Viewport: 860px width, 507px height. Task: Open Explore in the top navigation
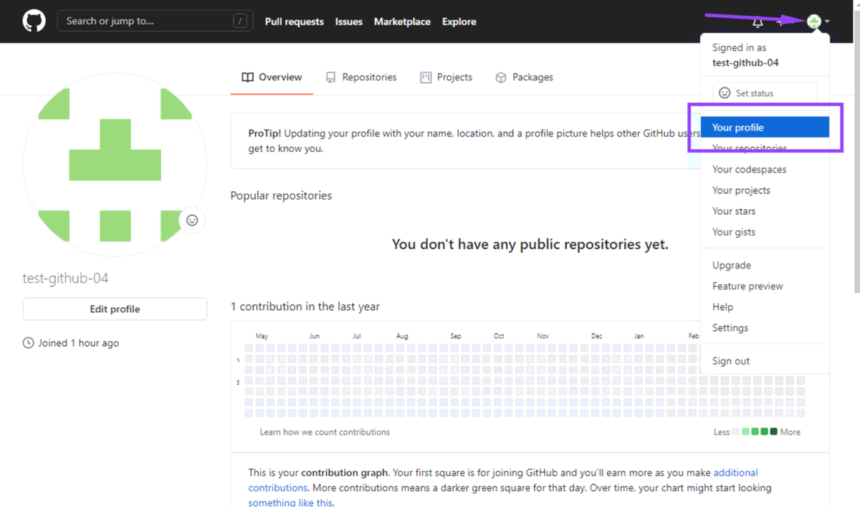pyautogui.click(x=459, y=21)
